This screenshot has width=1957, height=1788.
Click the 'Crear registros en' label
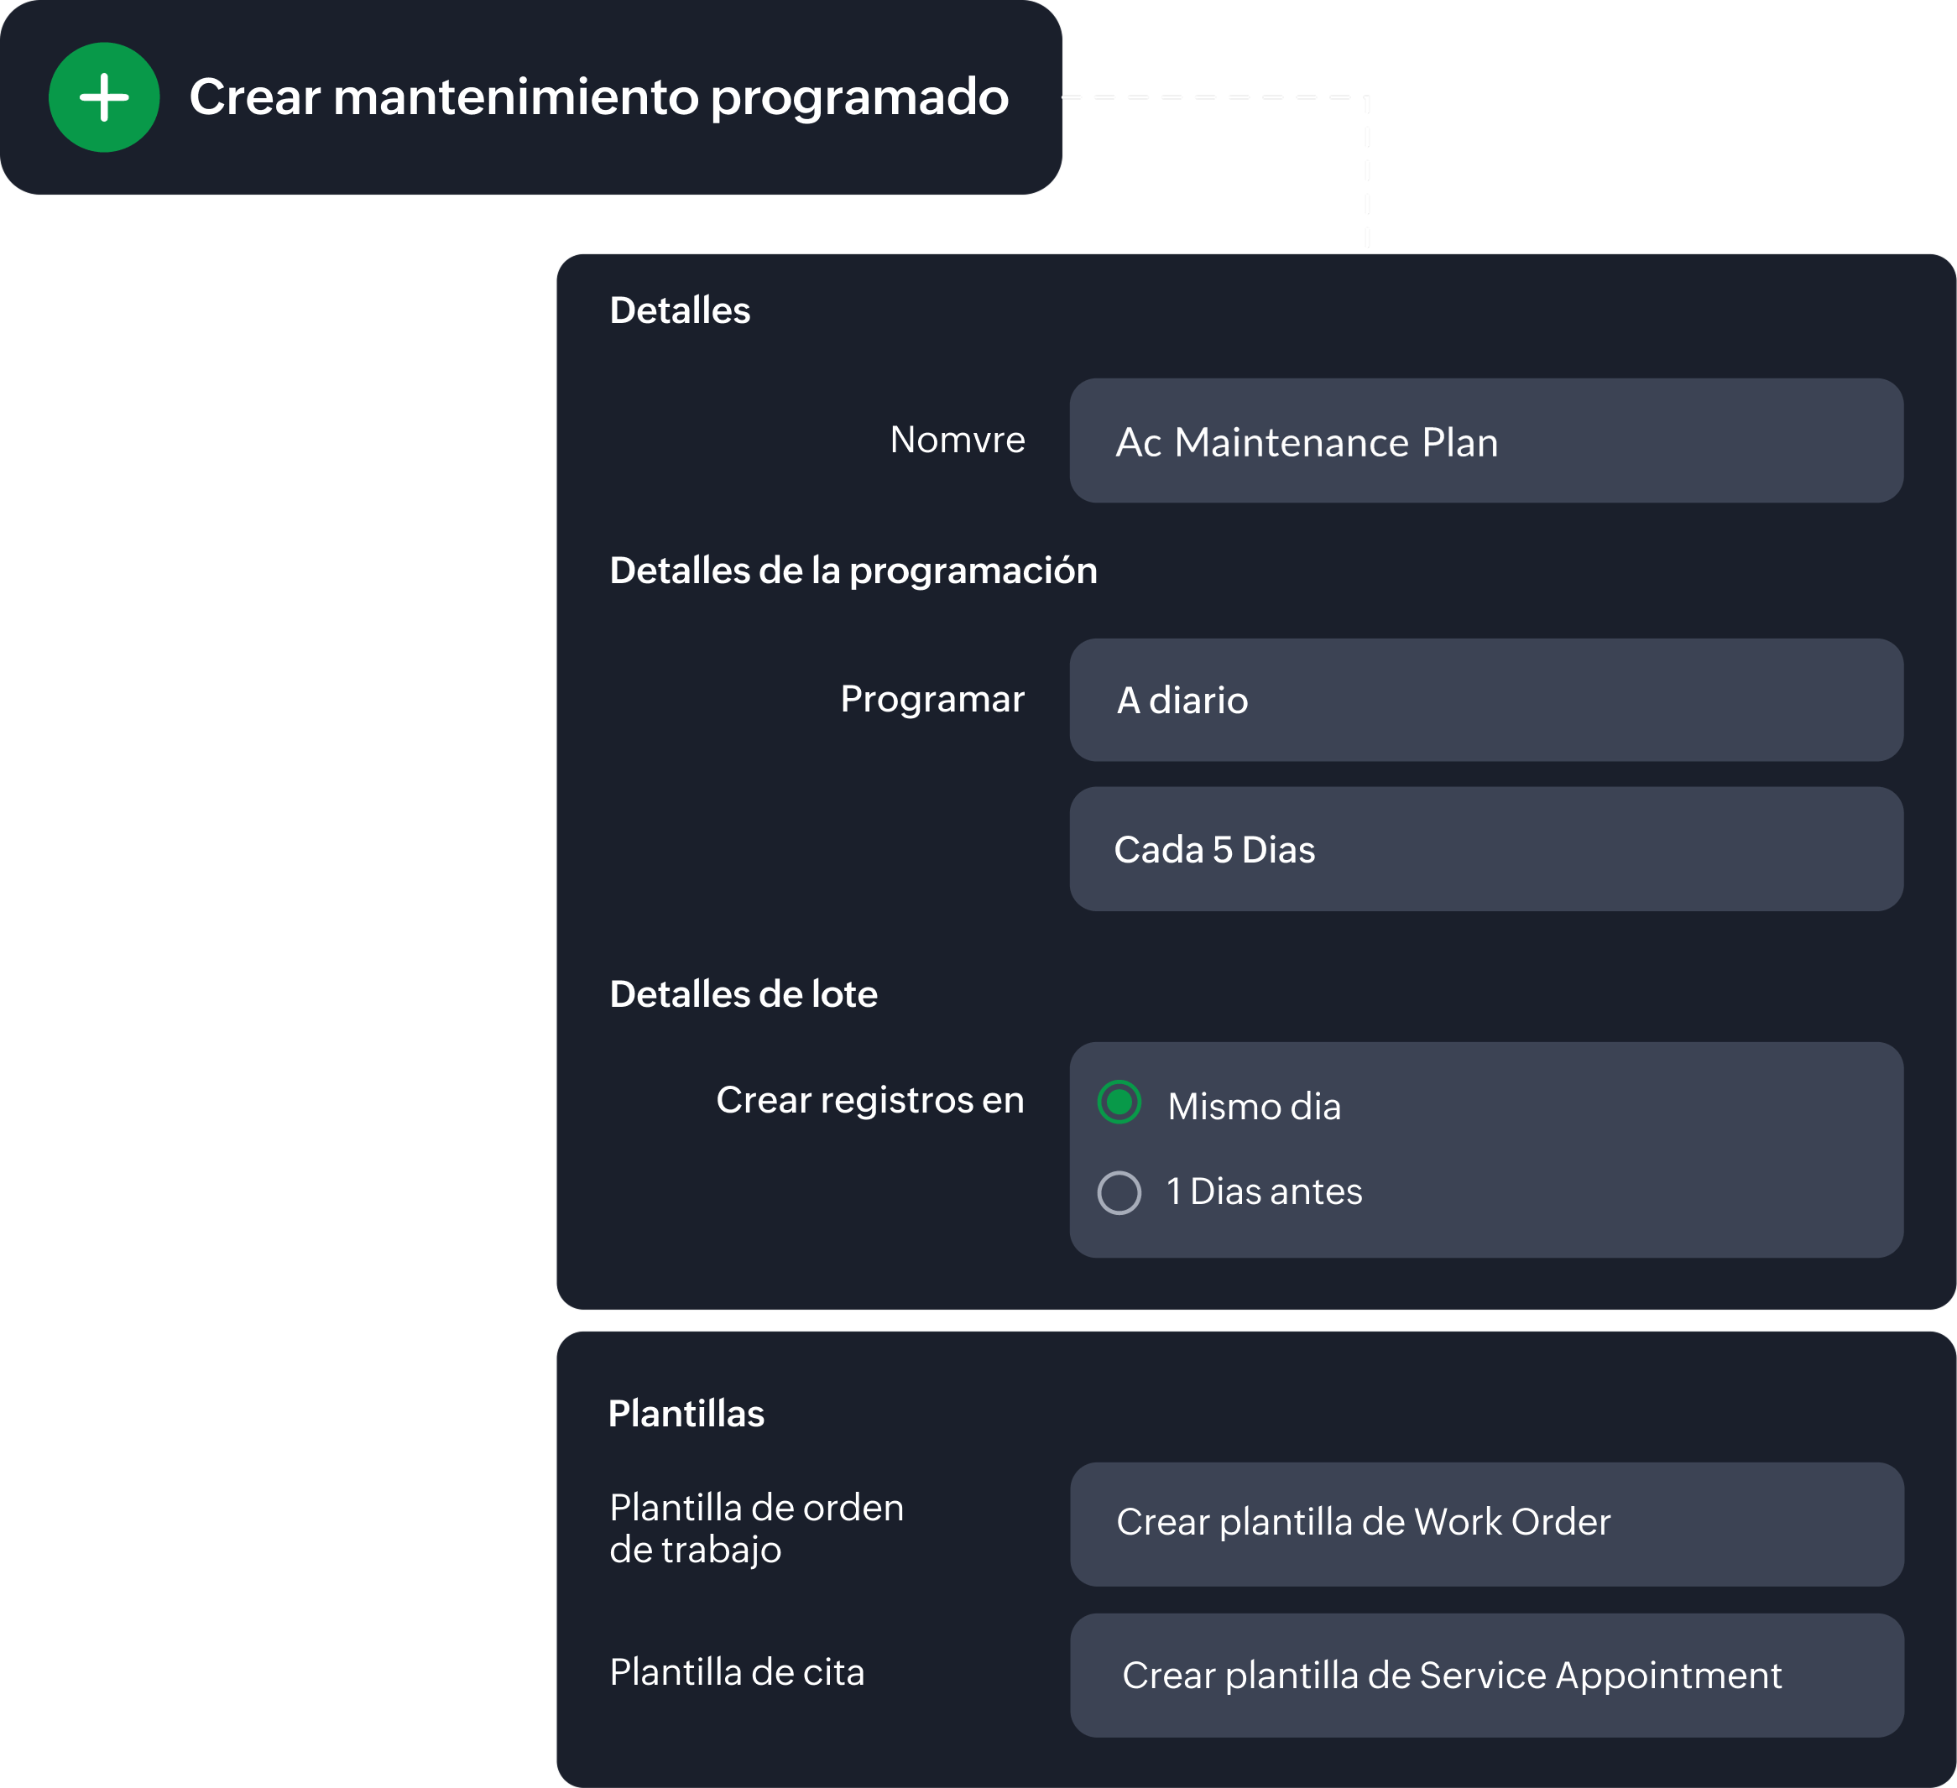point(869,1100)
